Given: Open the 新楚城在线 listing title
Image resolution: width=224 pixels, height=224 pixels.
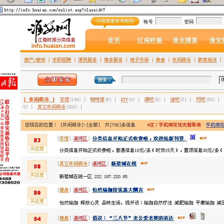Looking at the screenshot, I should click(x=124, y=164).
